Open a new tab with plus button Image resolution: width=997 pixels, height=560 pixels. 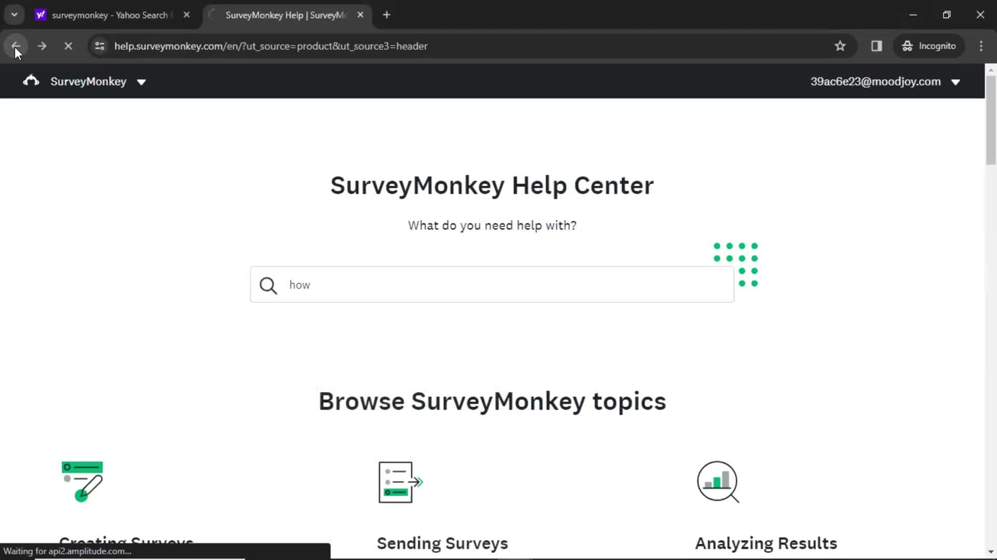coord(386,15)
